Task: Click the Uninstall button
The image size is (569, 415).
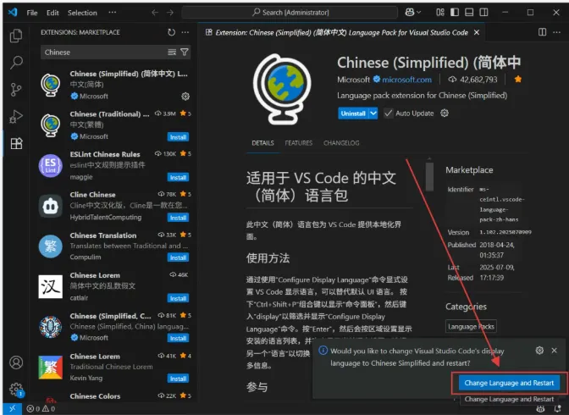Action: click(x=353, y=113)
